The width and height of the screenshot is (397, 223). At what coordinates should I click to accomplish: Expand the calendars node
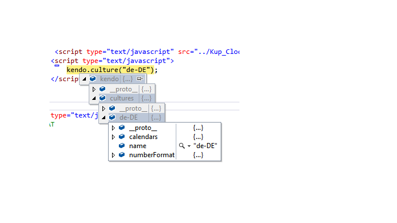113,137
